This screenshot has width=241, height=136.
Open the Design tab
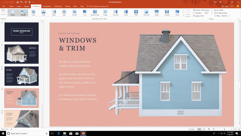[x=27, y=6]
